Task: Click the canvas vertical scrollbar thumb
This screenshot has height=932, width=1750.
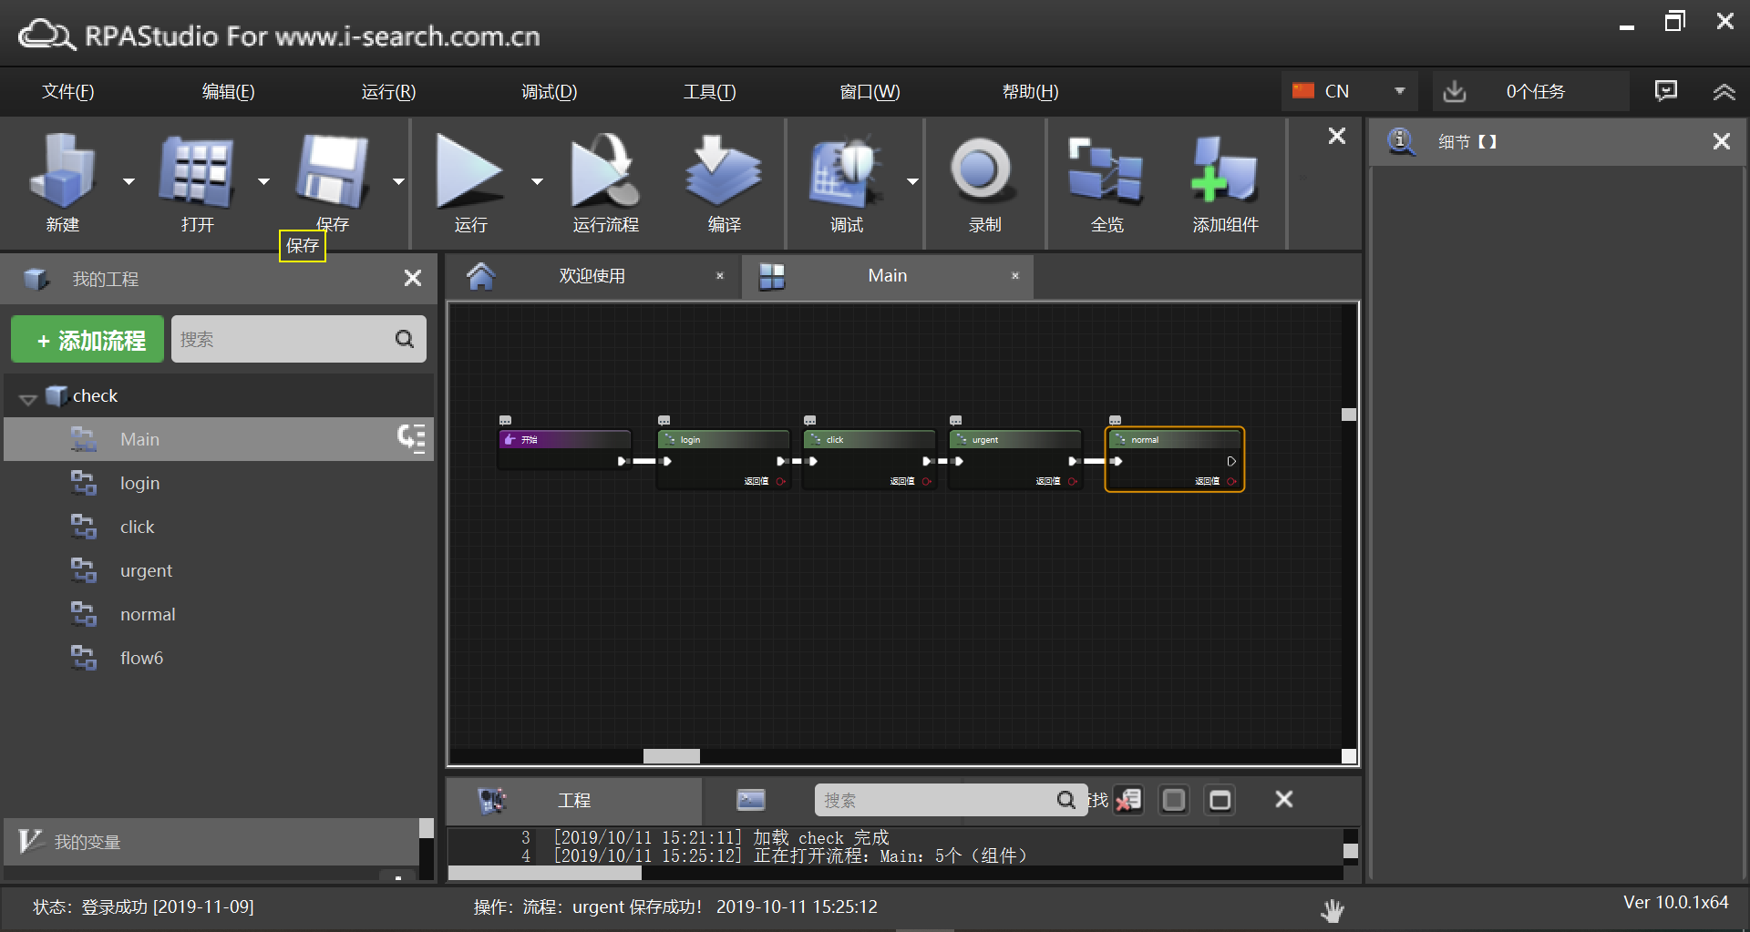Action: [1349, 415]
